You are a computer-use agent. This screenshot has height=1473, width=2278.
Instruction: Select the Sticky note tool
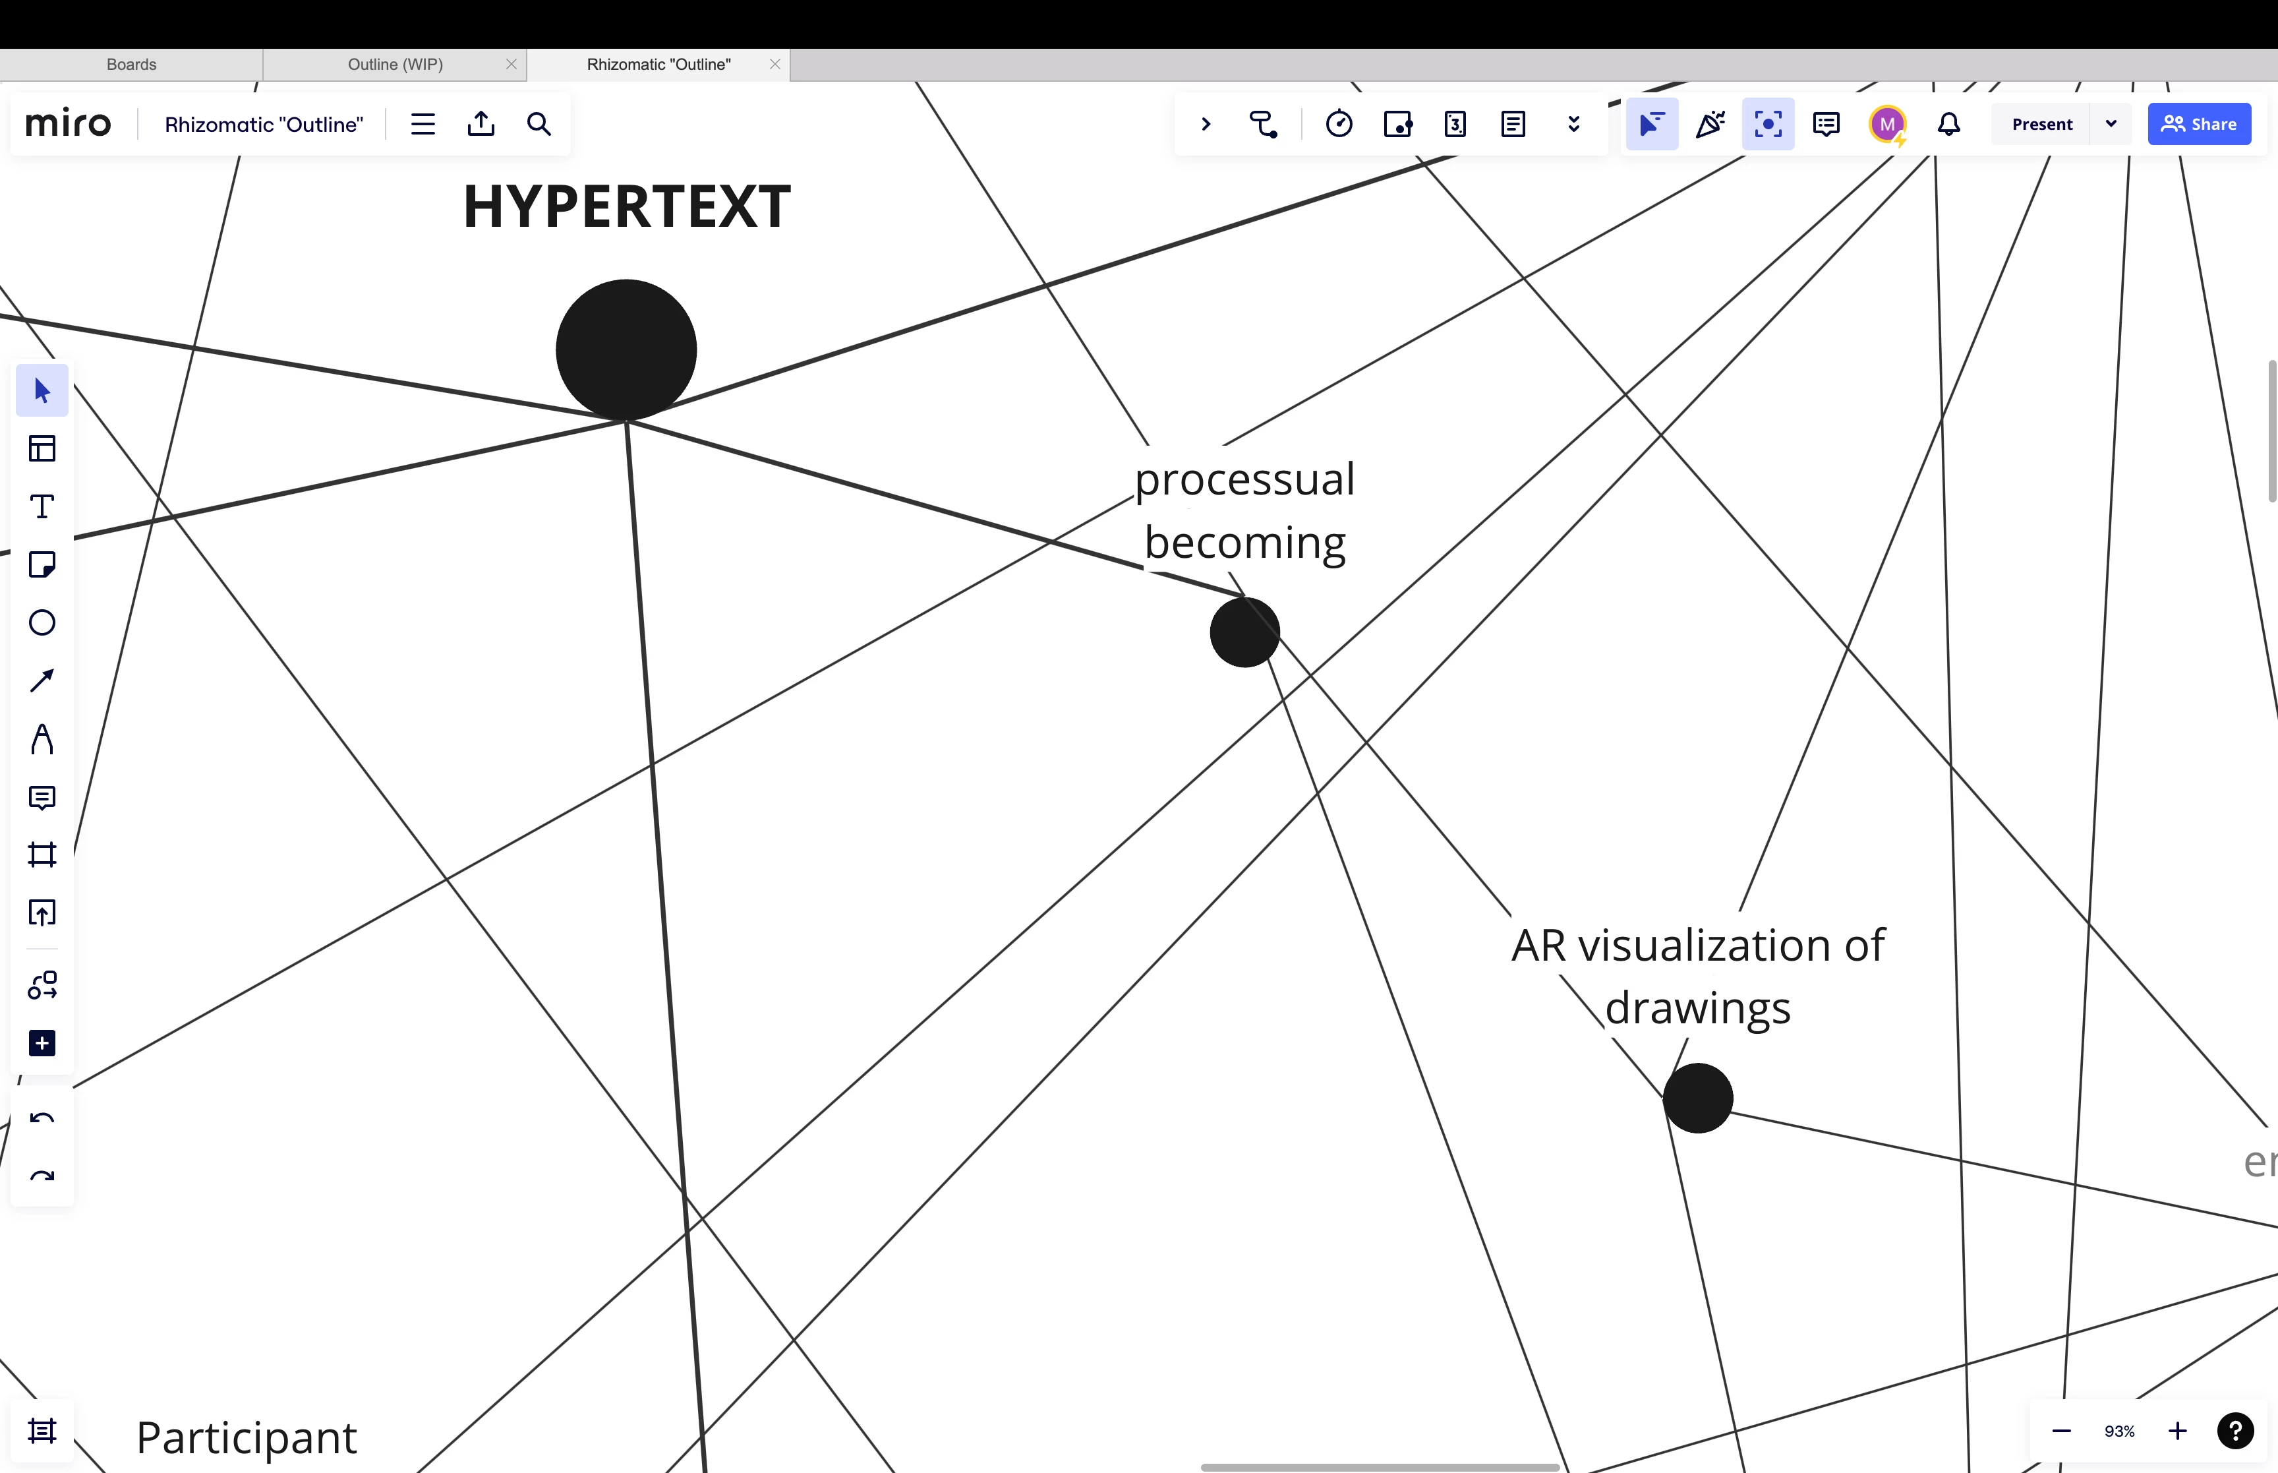pos(42,564)
